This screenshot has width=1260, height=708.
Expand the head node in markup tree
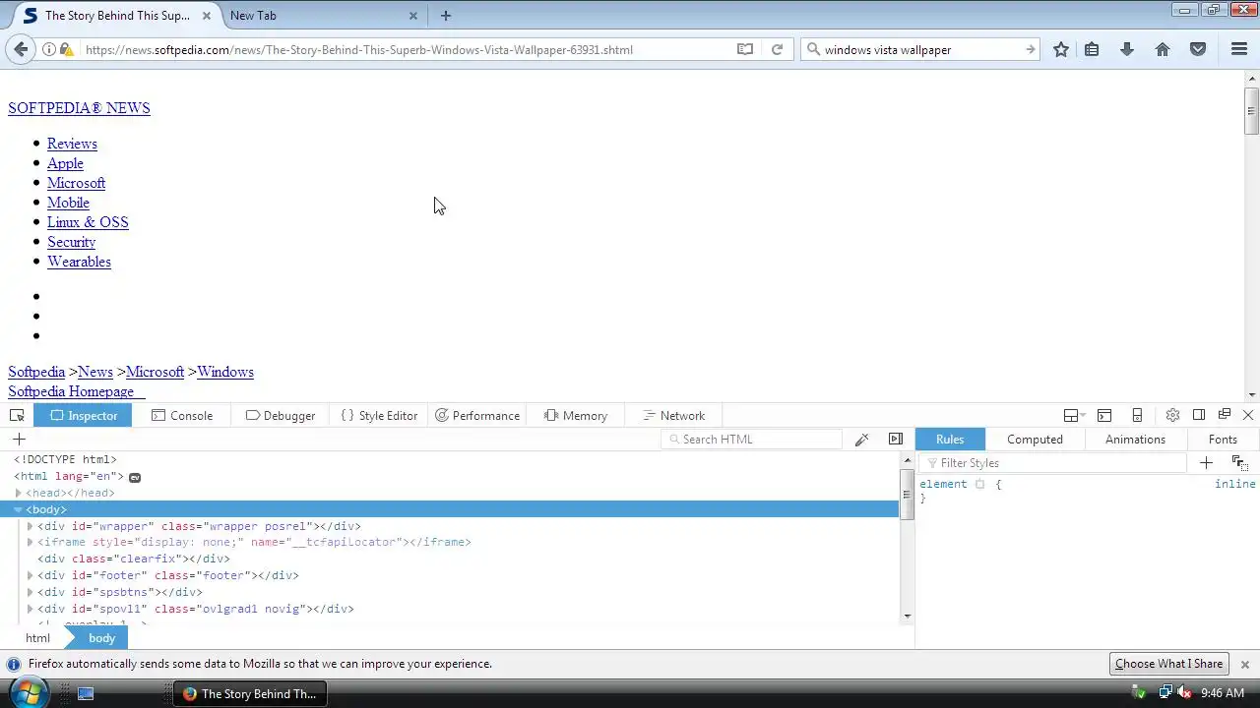[19, 493]
